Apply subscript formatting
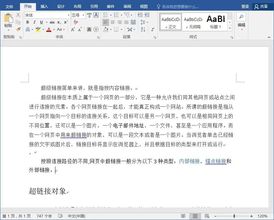 pyautogui.click(x=59, y=22)
